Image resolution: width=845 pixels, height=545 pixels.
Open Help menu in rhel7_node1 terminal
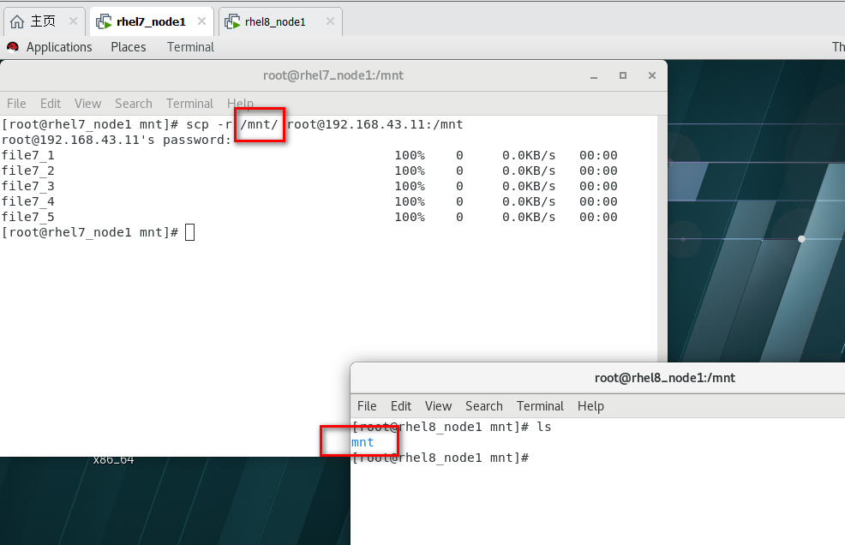tap(240, 104)
